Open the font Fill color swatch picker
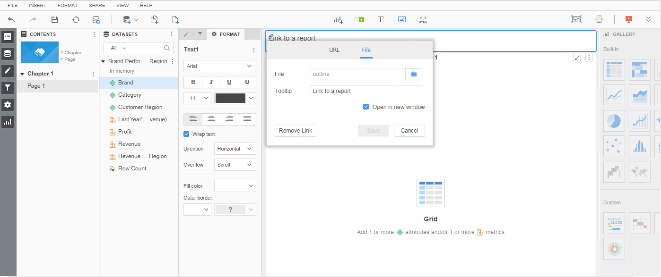661x277 pixels. click(235, 185)
